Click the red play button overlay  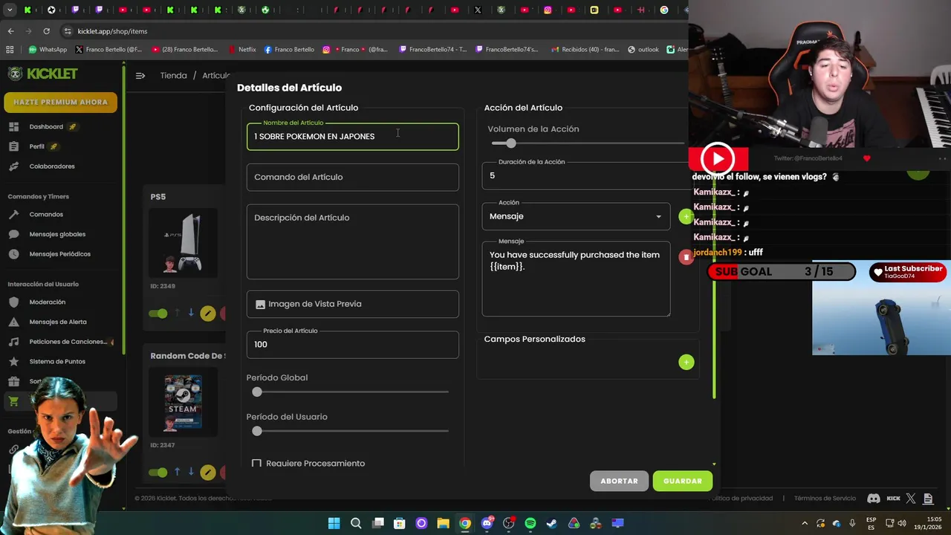tap(718, 158)
